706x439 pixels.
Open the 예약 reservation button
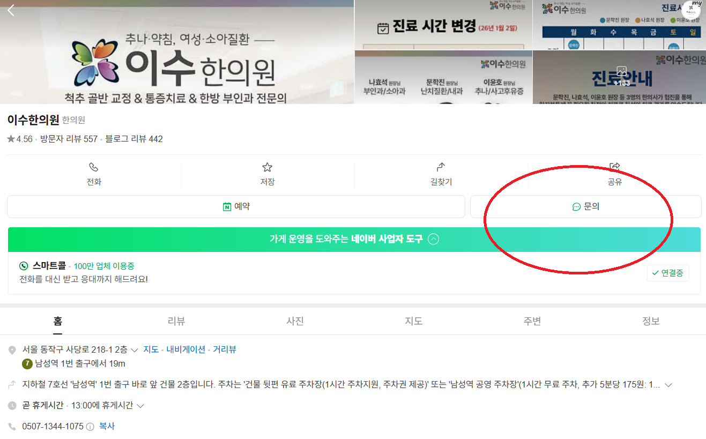click(x=236, y=206)
